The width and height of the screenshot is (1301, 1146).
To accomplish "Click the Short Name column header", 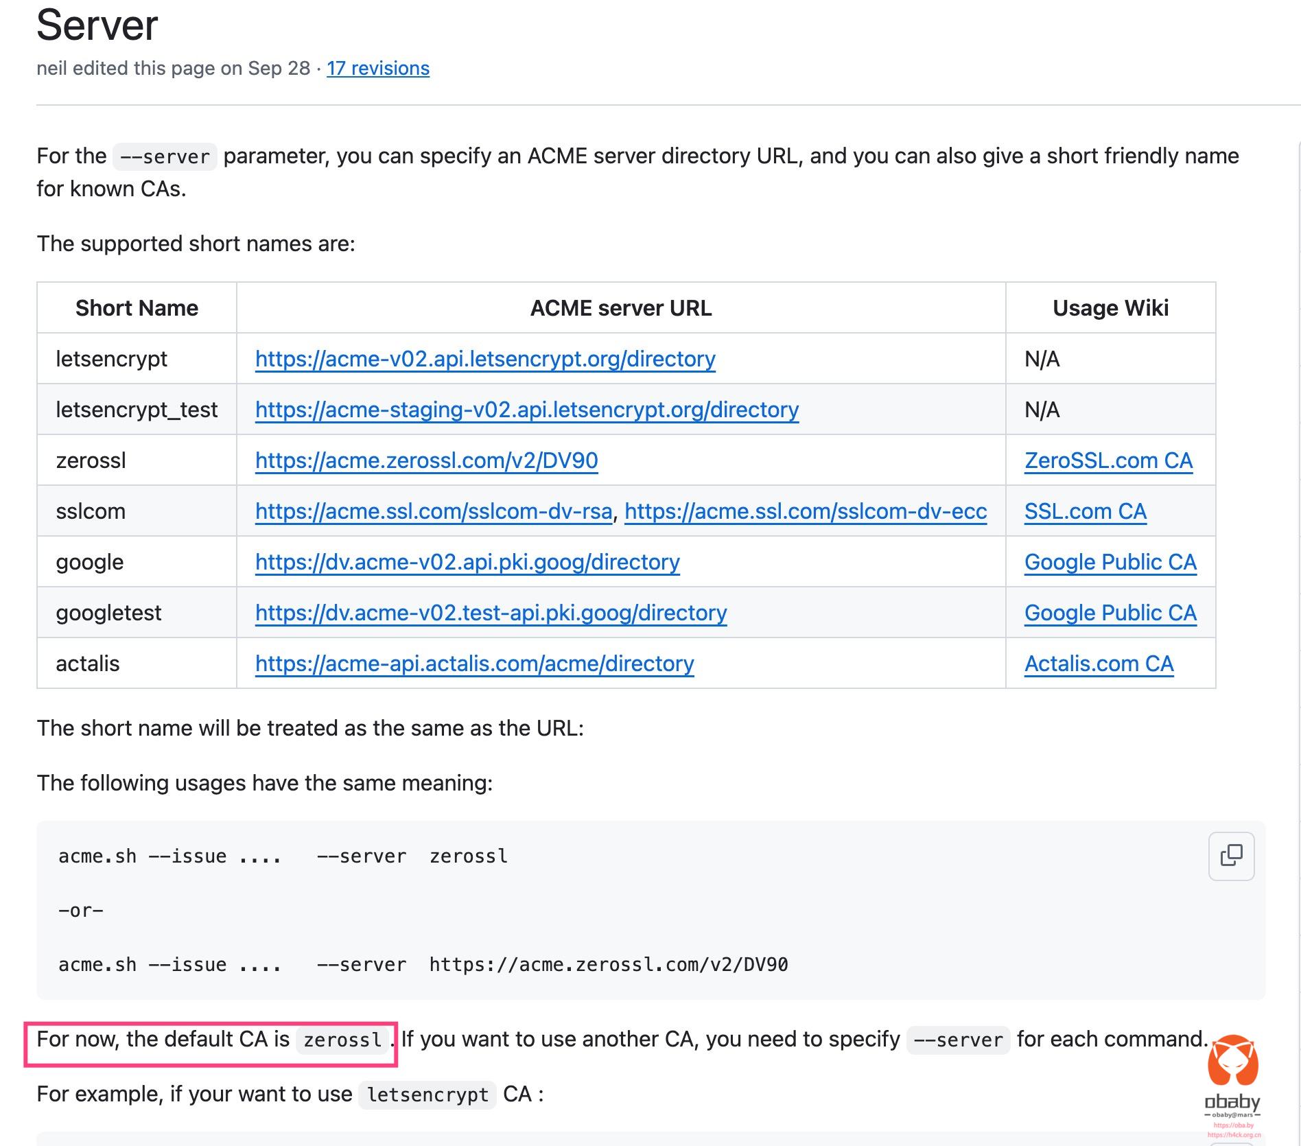I will [x=137, y=308].
